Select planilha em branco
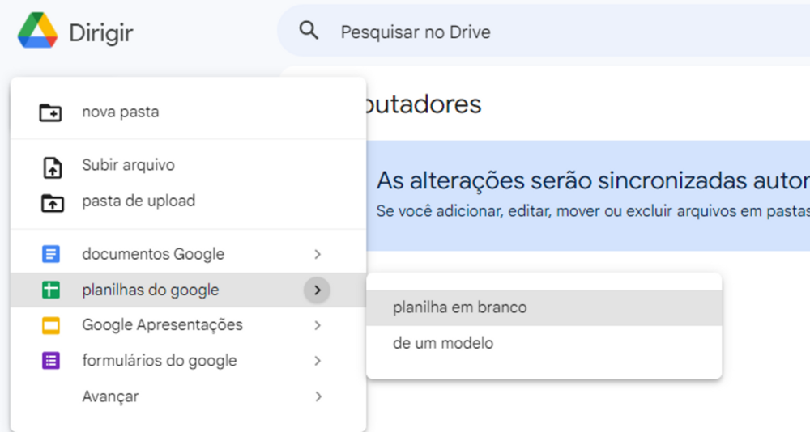The image size is (810, 432). [544, 307]
